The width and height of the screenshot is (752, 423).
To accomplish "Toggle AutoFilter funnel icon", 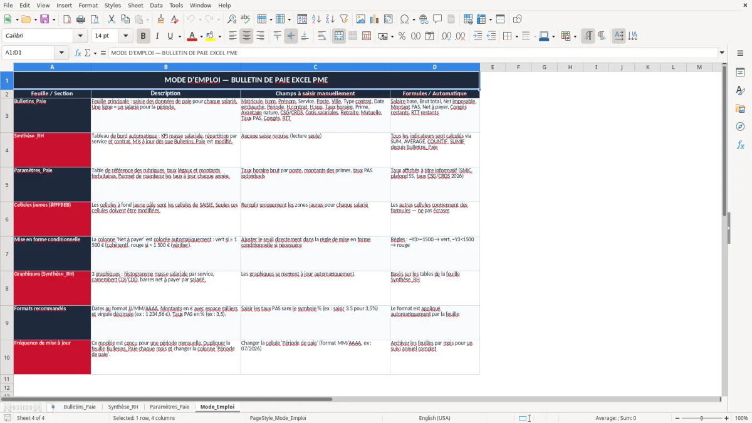I will (344, 19).
